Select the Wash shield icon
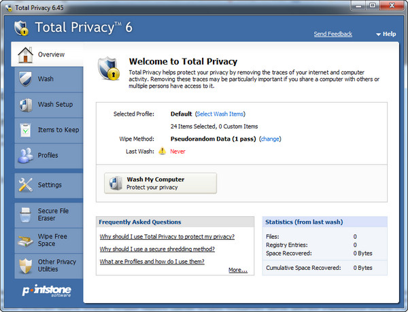The image size is (408, 312). point(25,79)
